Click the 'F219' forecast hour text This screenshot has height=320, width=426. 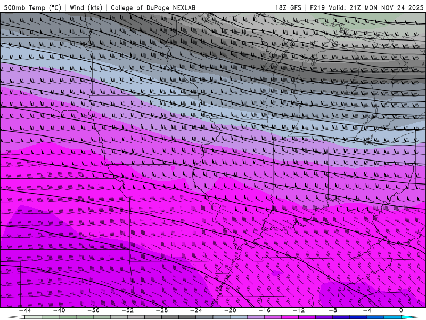point(317,7)
